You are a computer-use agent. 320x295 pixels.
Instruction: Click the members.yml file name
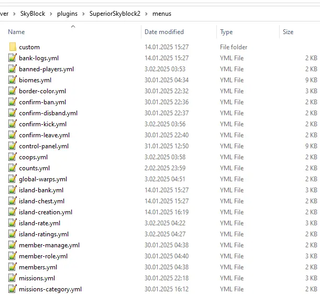[x=38, y=268]
